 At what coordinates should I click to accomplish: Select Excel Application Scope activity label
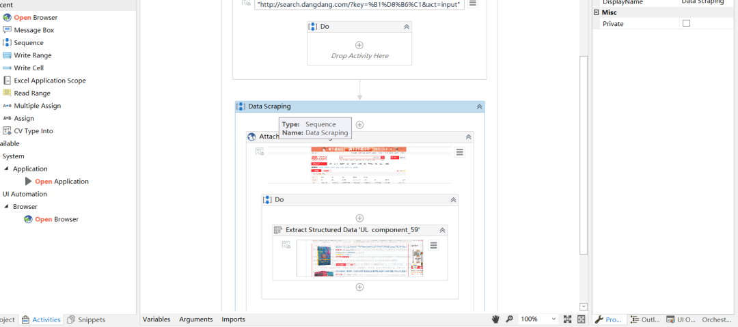click(50, 81)
